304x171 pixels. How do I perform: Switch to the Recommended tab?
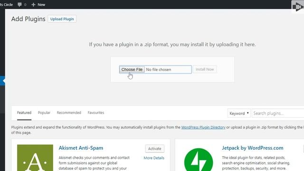point(69,113)
